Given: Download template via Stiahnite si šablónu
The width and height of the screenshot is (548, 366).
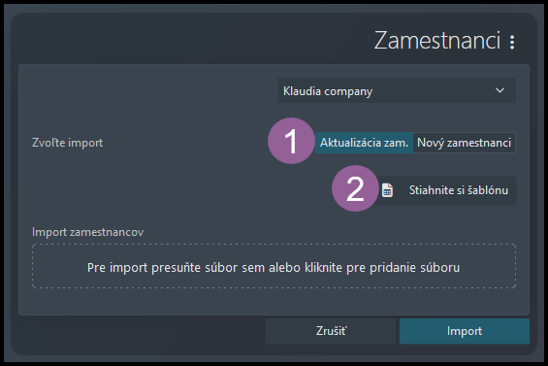Looking at the screenshot, I should [447, 190].
